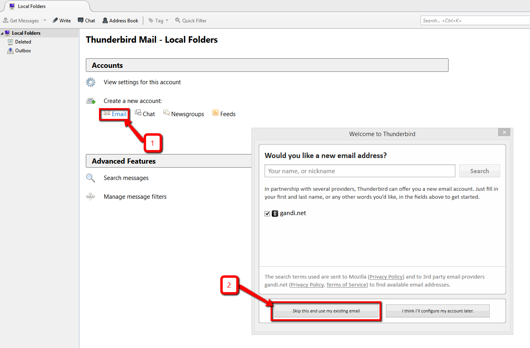The image size is (530, 348).
Task: Click the Search messages magnifier icon
Action: 91,178
